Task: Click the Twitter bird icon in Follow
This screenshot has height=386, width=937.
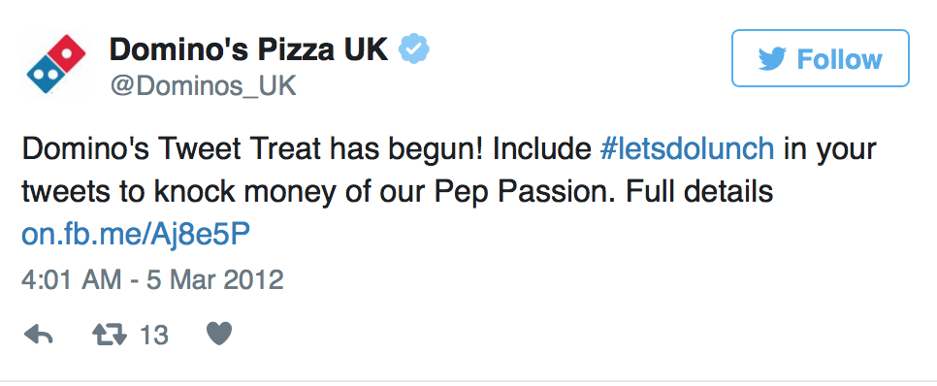Action: [773, 59]
